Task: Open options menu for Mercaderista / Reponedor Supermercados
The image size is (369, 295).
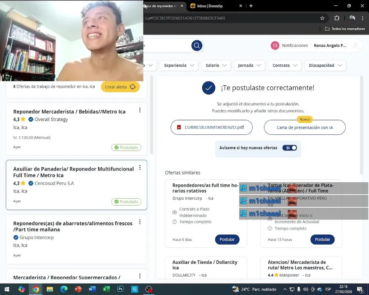Action: click(140, 276)
